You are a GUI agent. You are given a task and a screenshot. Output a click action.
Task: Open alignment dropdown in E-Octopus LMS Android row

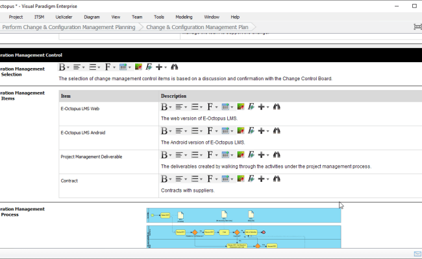tap(186, 131)
